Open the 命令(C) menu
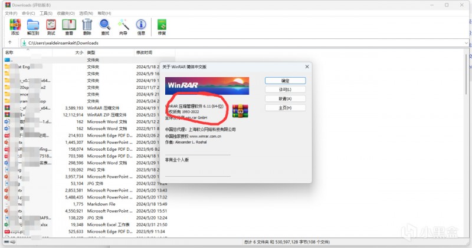This screenshot has height=248, width=472. click(x=28, y=13)
